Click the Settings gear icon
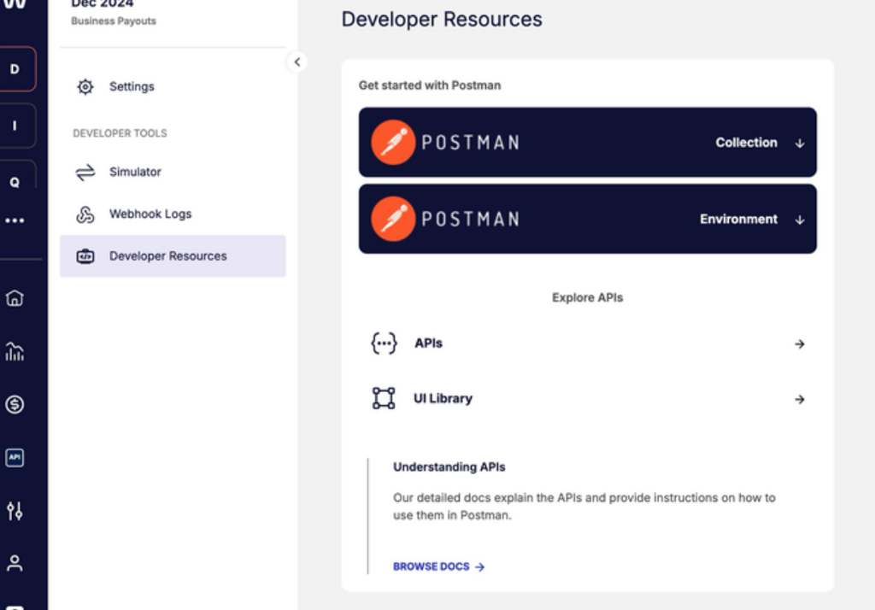The image size is (875, 610). (x=85, y=86)
